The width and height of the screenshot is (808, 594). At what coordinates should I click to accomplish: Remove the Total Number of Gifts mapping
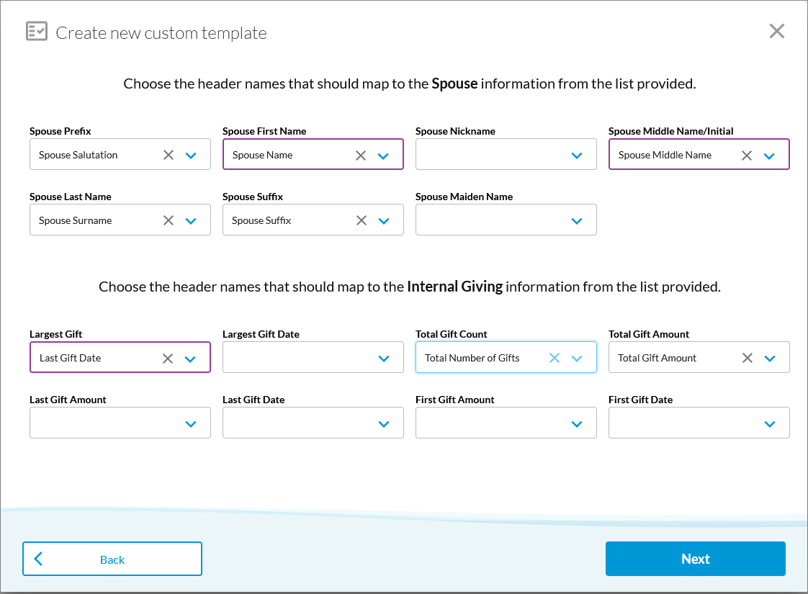pyautogui.click(x=554, y=357)
